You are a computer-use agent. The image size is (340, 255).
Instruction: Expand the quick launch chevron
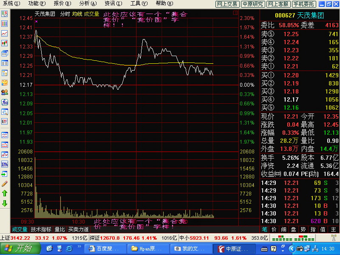79,246
